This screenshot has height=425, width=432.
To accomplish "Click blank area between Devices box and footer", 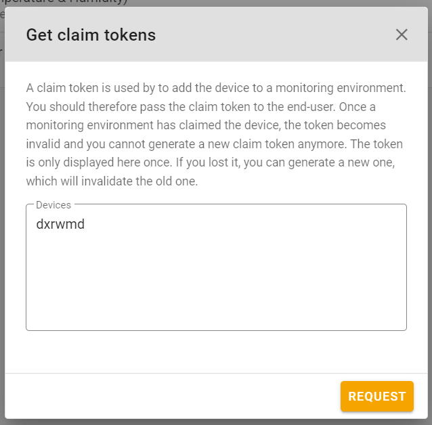I will point(216,352).
